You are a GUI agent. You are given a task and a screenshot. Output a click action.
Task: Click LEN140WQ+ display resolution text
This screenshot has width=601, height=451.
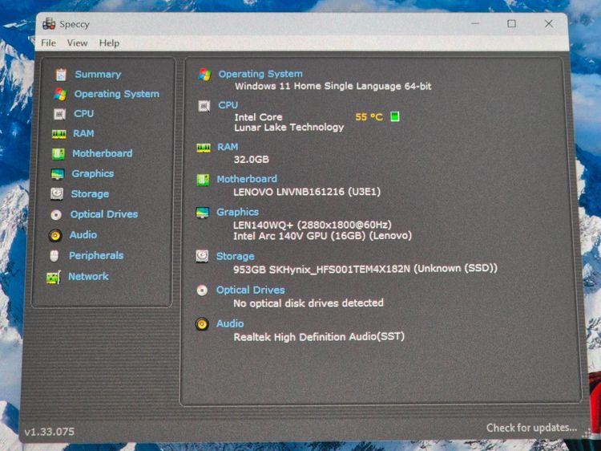[x=312, y=225]
